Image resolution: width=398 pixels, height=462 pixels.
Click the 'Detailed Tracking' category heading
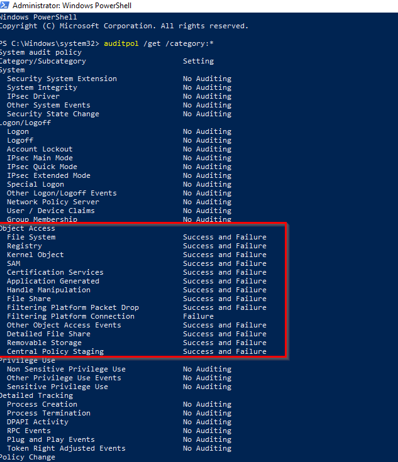tap(36, 396)
